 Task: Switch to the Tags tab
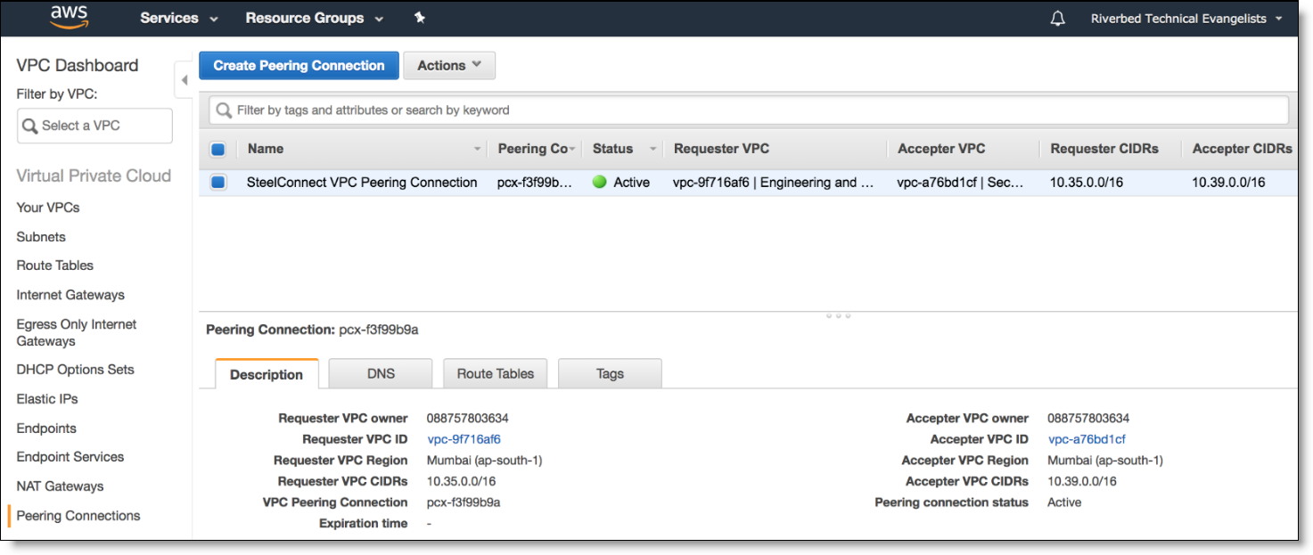click(x=610, y=373)
